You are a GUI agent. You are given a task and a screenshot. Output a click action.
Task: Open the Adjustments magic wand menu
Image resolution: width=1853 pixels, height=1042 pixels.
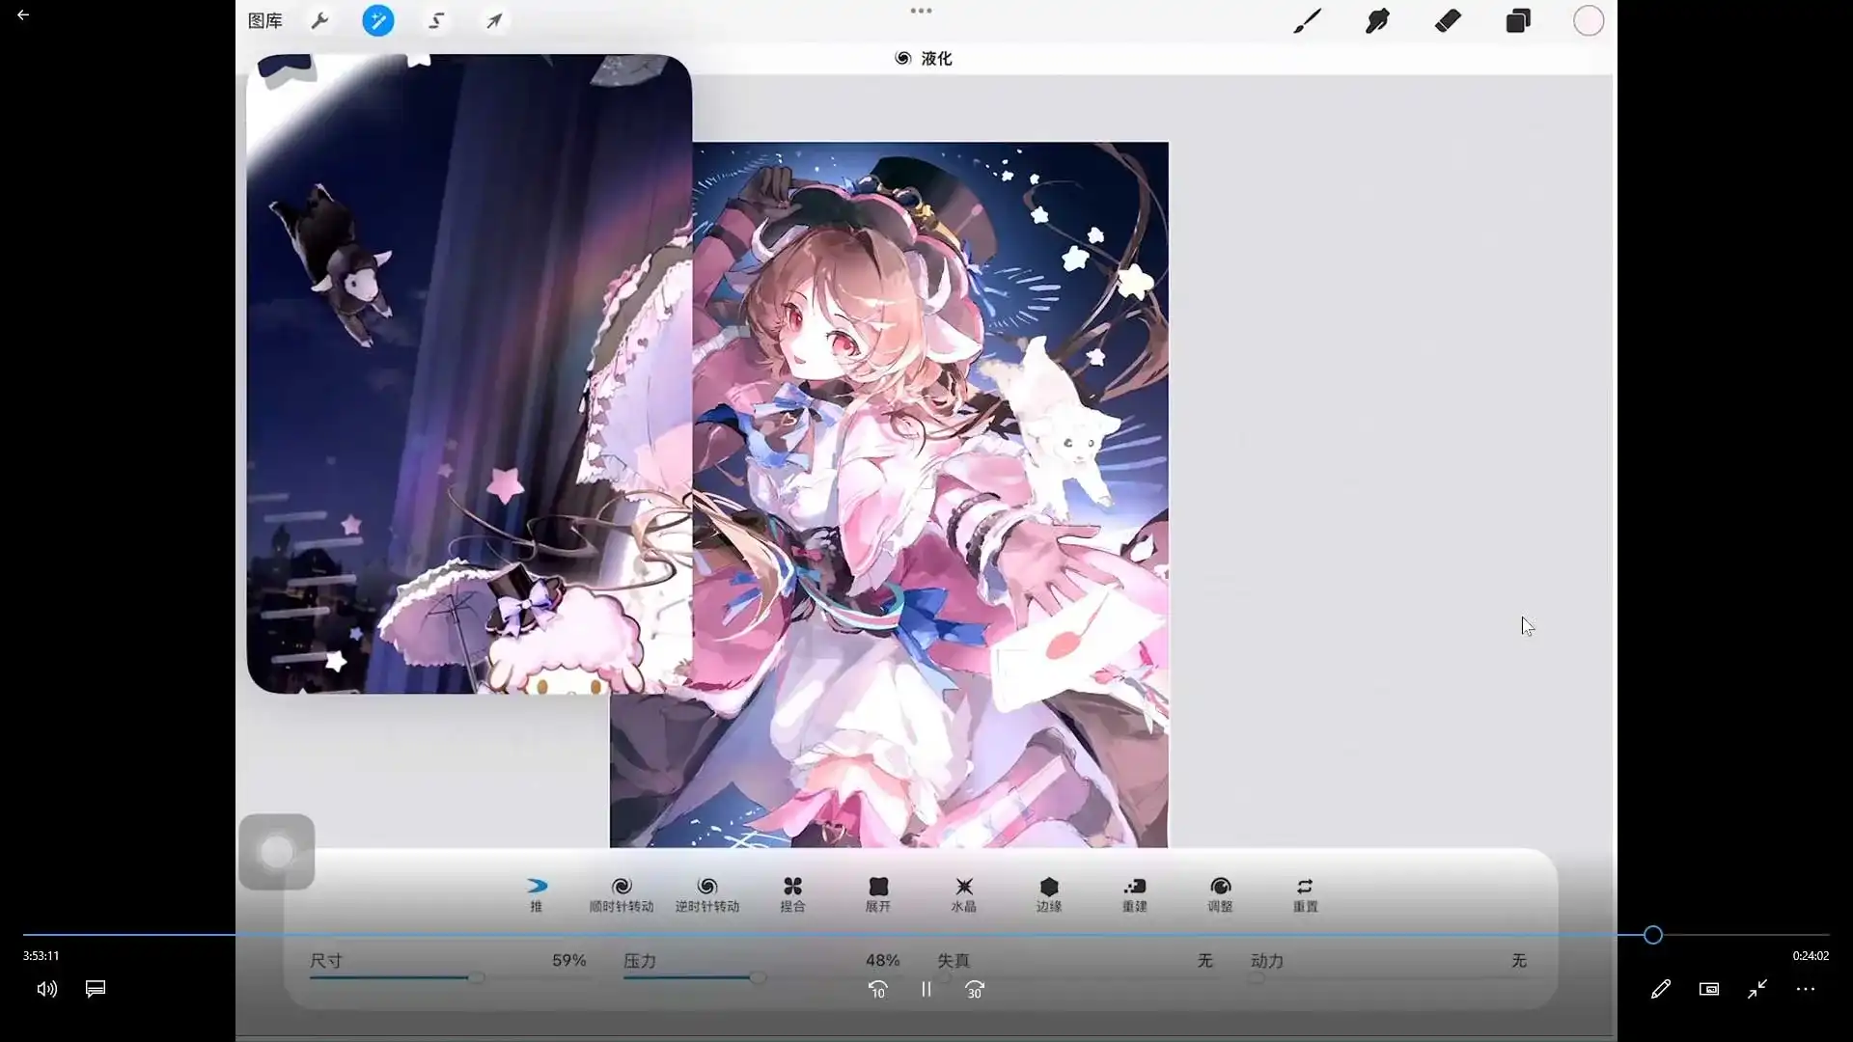click(377, 20)
